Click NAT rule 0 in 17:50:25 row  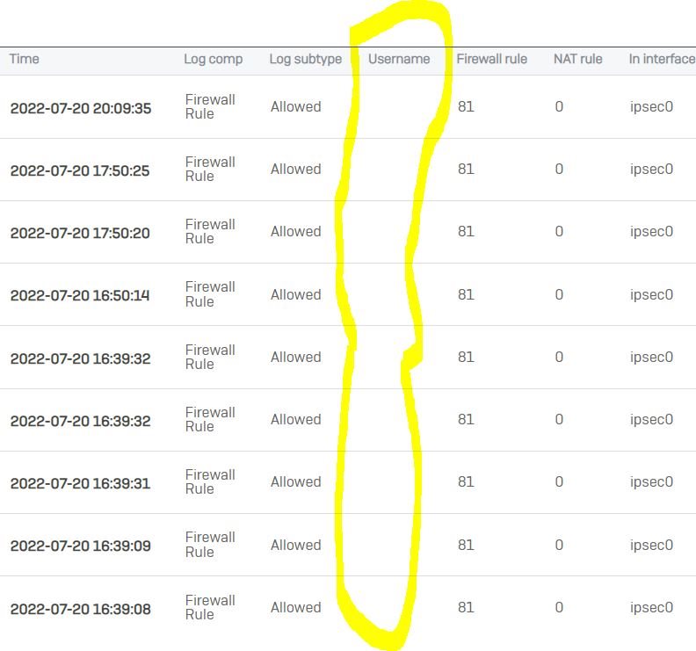[559, 169]
